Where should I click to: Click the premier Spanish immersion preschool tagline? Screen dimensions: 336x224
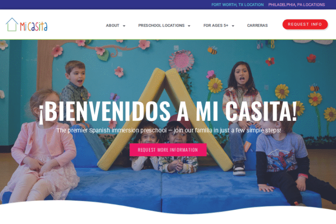[x=168, y=130]
